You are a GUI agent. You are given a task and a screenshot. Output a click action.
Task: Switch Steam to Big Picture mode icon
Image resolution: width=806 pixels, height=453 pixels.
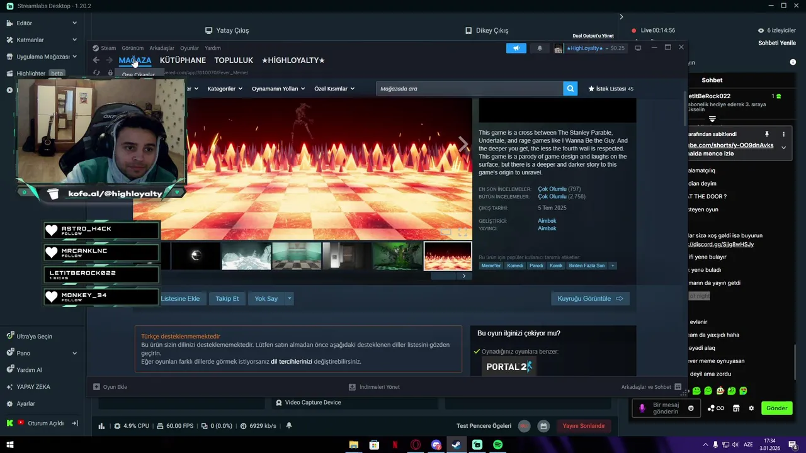pyautogui.click(x=638, y=48)
